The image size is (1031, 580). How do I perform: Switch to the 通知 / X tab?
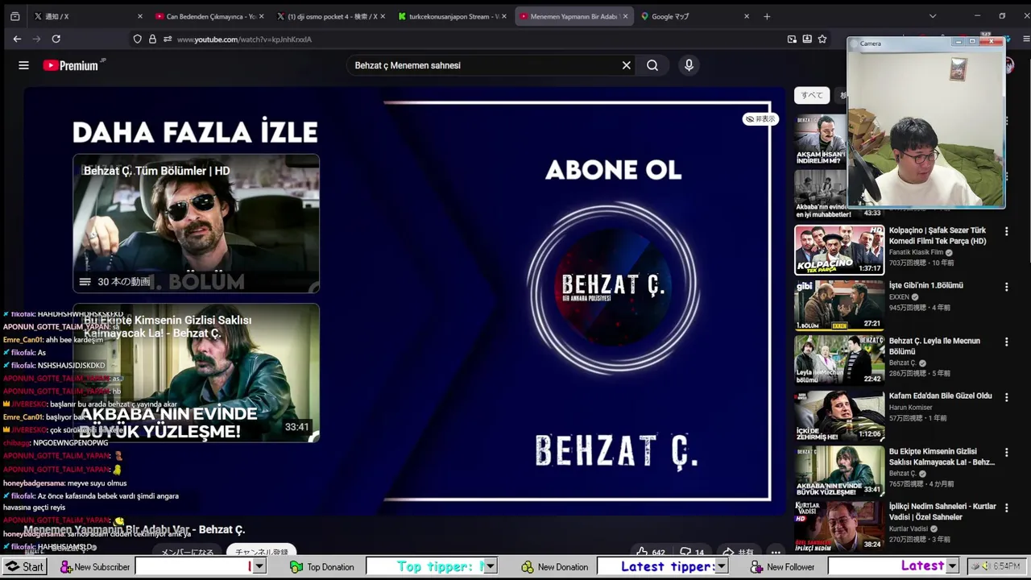click(87, 16)
